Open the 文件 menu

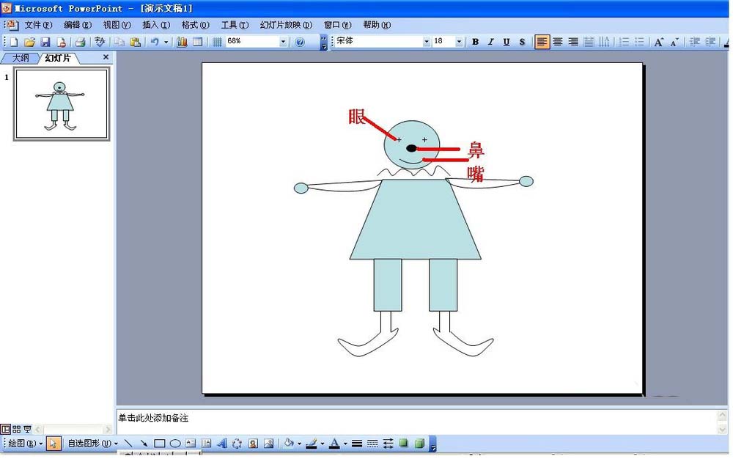point(38,25)
